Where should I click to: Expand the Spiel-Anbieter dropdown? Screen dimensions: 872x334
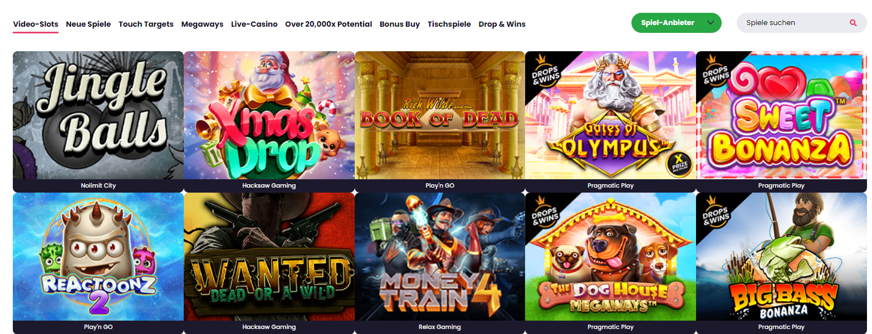coord(676,23)
